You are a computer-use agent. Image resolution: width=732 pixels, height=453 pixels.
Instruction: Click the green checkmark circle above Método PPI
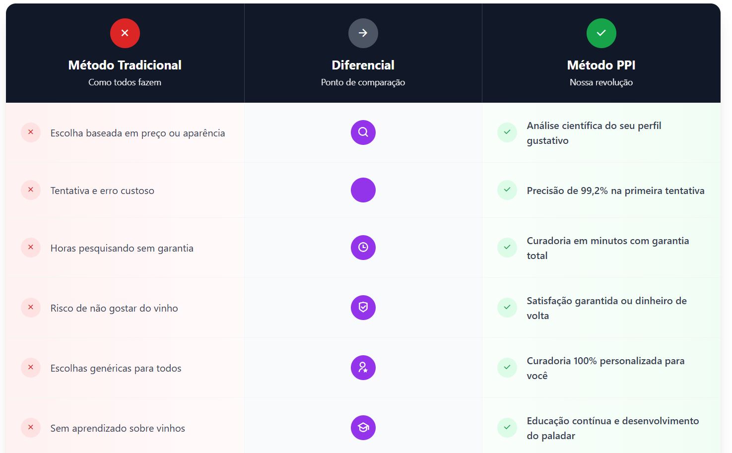(601, 33)
